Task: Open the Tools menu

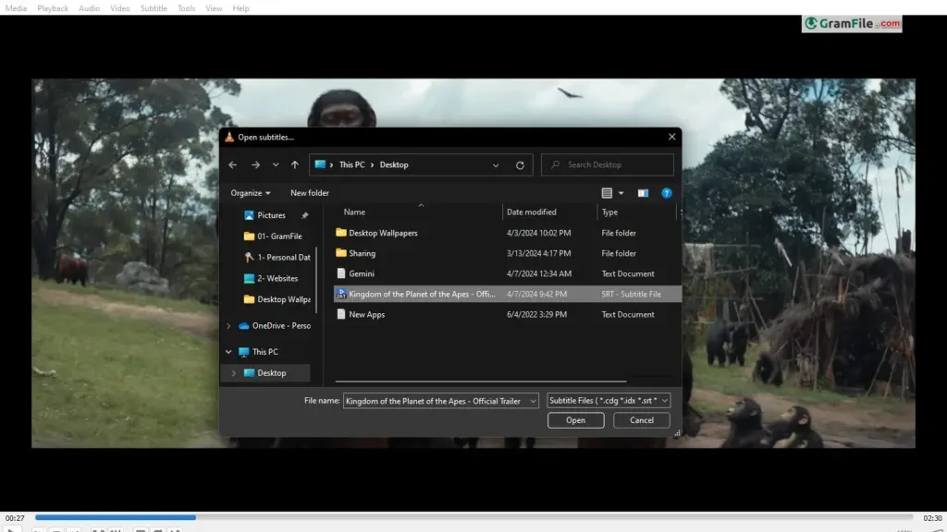Action: [186, 8]
